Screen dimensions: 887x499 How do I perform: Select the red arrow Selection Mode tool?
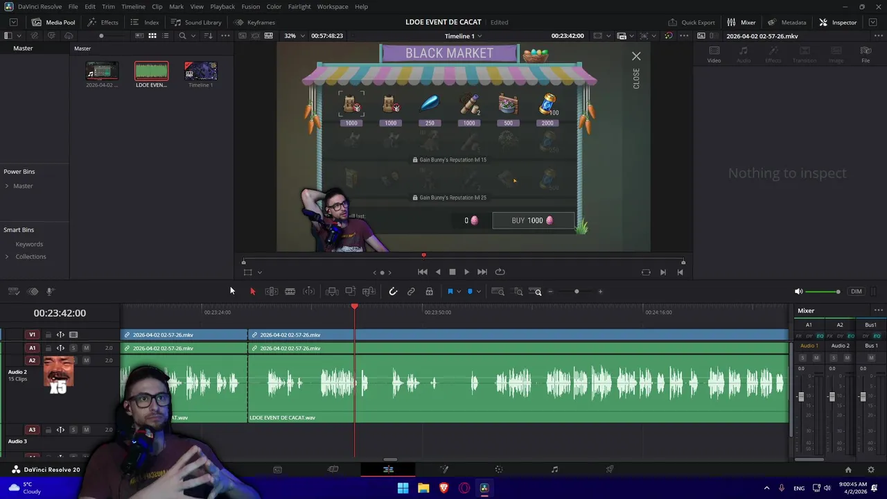tap(252, 292)
